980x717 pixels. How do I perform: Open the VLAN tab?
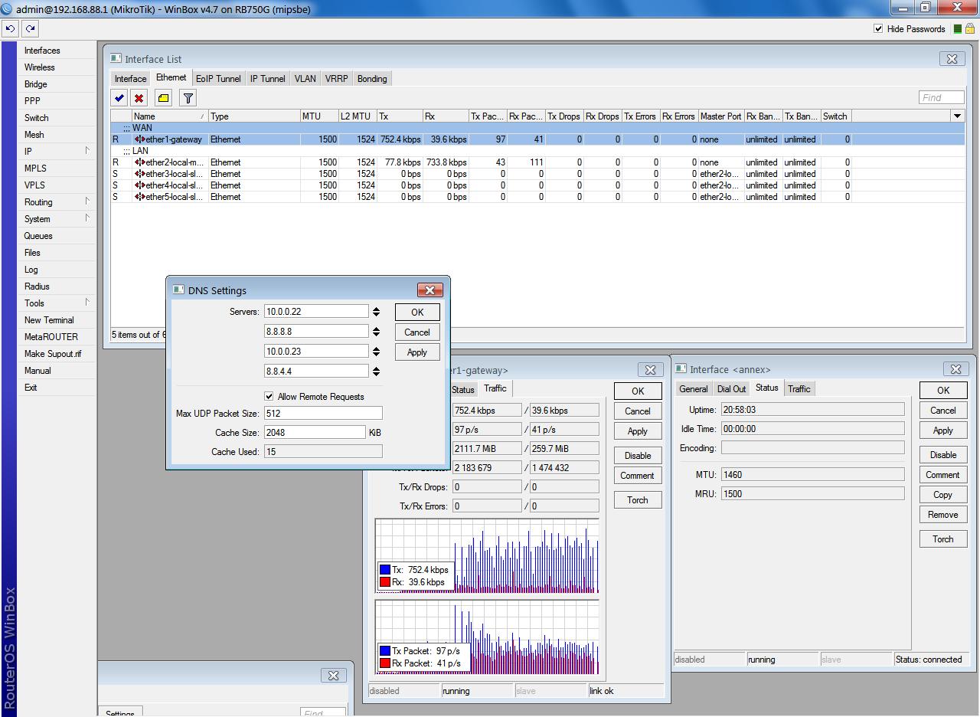pos(305,79)
